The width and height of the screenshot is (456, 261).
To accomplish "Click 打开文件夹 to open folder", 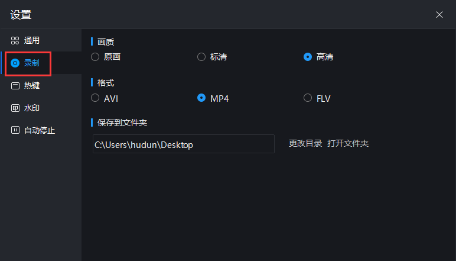I will [x=348, y=143].
